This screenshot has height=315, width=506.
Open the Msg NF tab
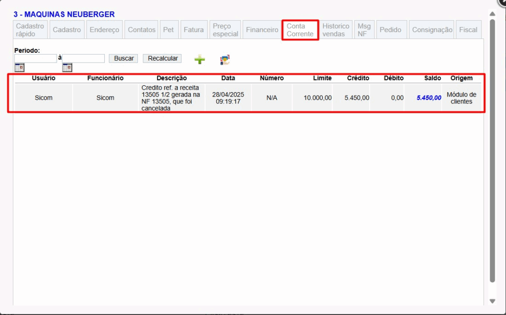coord(364,30)
